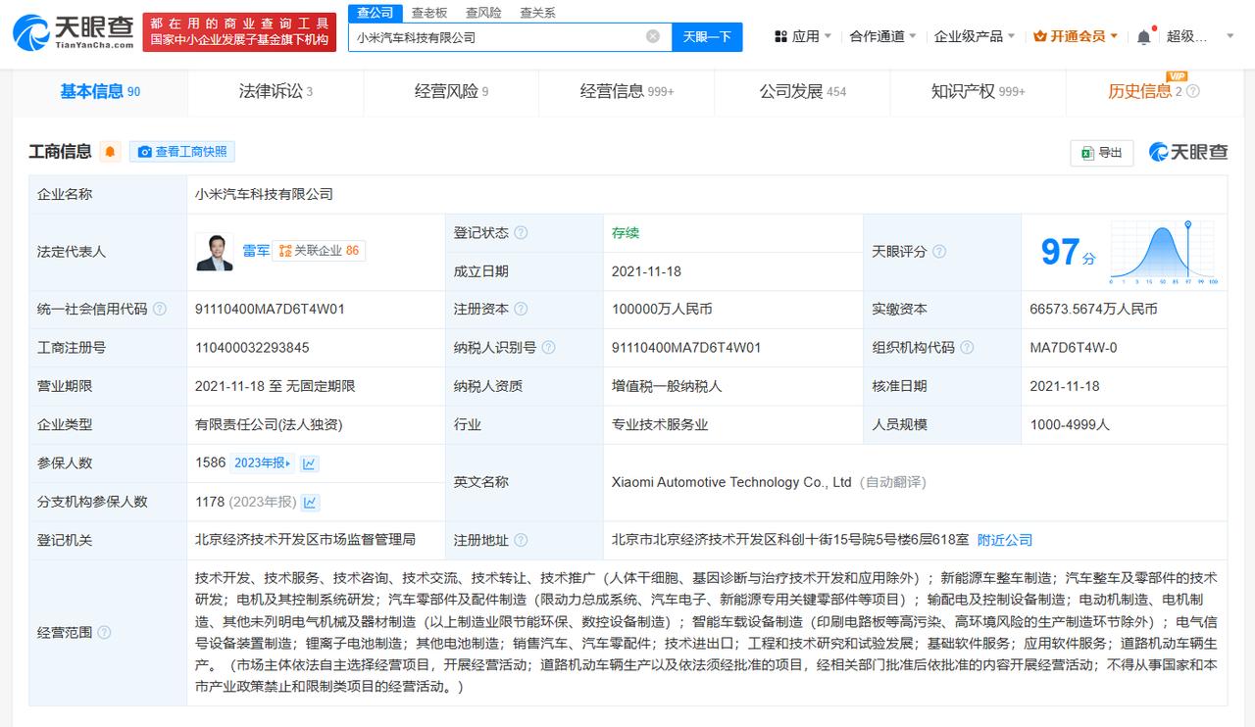1255x727 pixels.
Task: Open the 附近公司 link
Action: [x=1005, y=541]
